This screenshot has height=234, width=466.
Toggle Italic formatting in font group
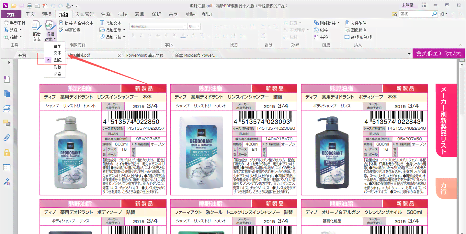pos(141,35)
